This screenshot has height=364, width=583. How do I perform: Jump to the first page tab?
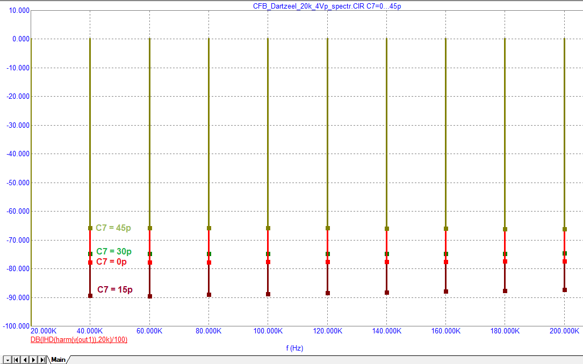16,360
